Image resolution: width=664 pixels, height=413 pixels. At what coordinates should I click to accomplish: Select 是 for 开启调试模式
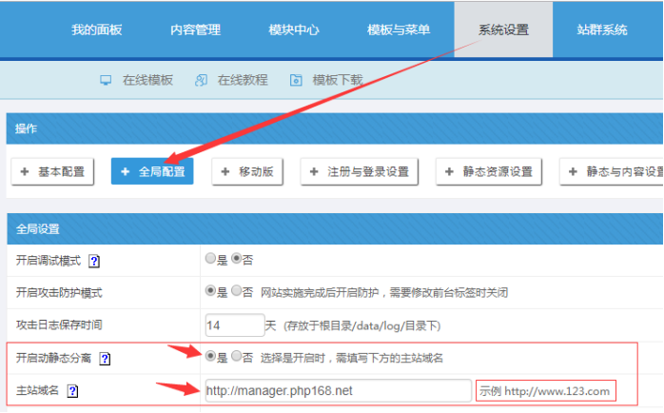pos(210,259)
